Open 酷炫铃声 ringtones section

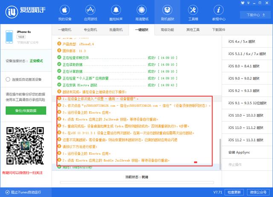coord(116,13)
